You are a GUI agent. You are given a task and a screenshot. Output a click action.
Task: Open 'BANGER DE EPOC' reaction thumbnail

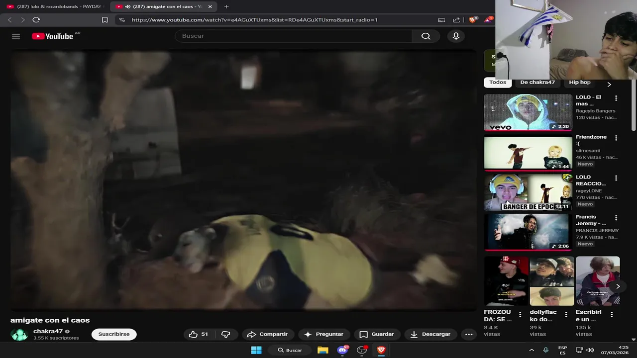[x=528, y=192]
